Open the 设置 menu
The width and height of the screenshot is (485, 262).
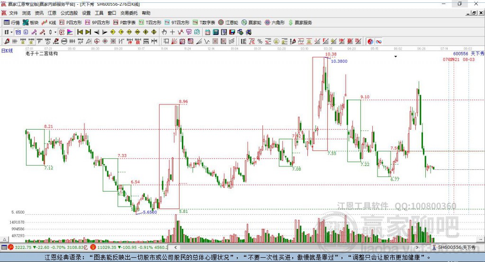(x=86, y=13)
